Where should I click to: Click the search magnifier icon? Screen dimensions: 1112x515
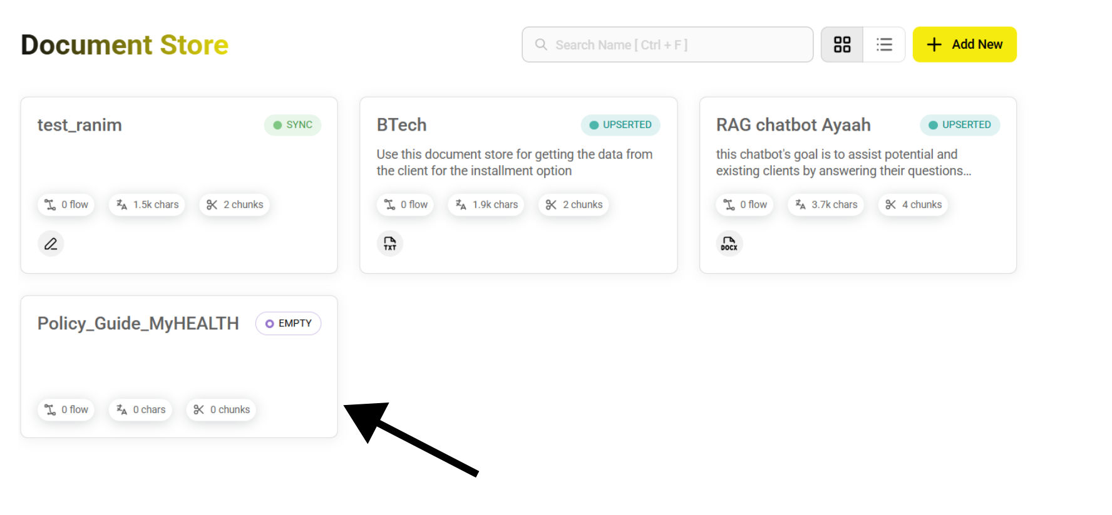point(541,44)
